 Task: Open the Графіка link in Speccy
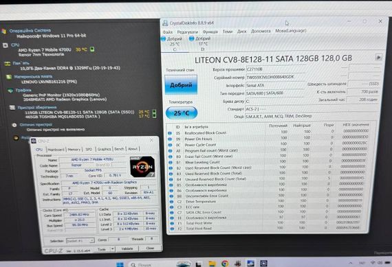23,90
